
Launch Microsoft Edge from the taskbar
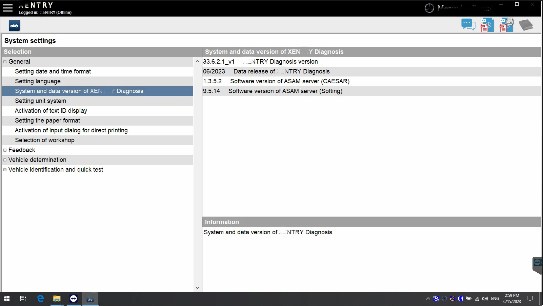tap(40, 299)
